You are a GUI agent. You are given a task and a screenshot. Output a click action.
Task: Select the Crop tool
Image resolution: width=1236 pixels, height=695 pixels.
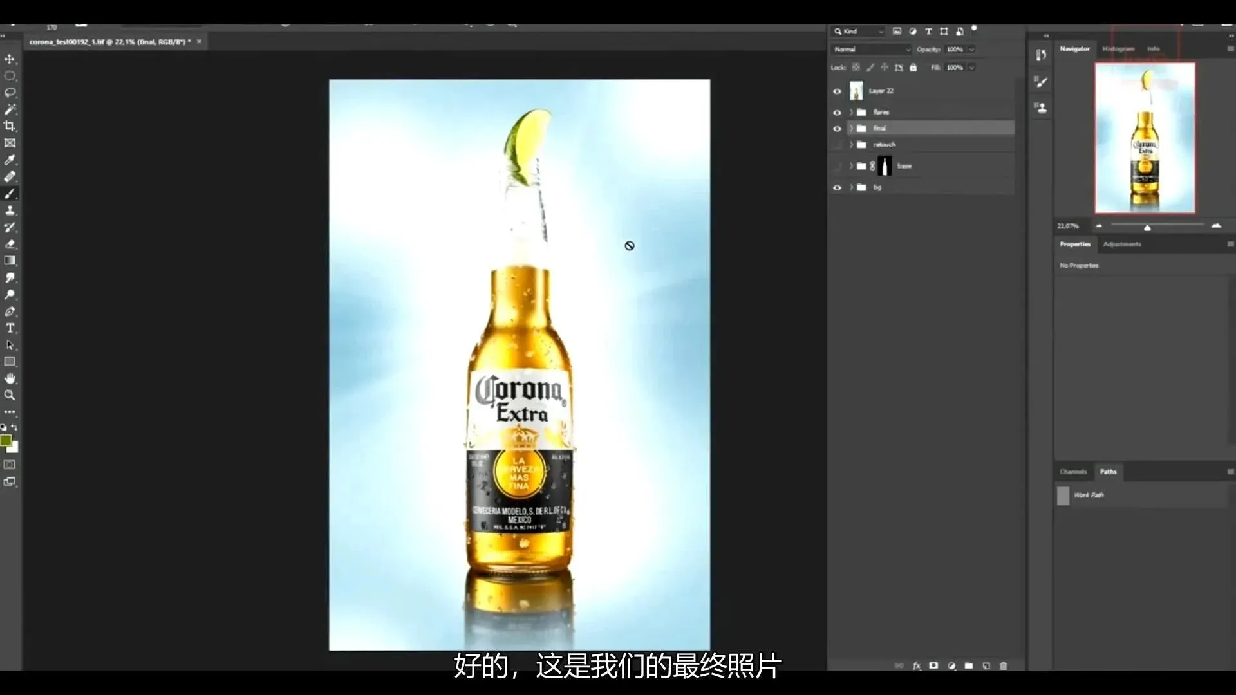(10, 126)
